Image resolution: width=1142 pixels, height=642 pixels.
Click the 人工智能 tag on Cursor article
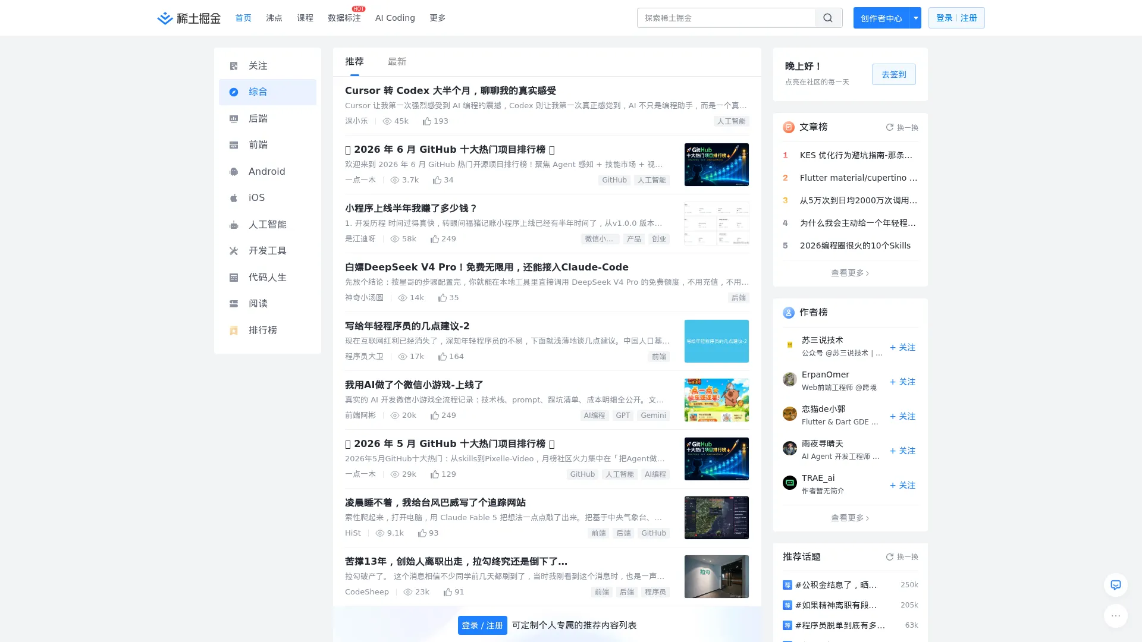[x=731, y=121]
